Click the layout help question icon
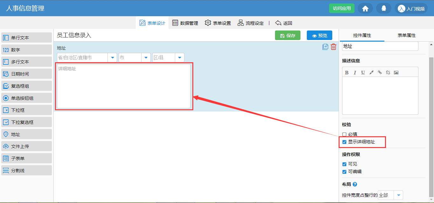The width and height of the screenshot is (434, 203). click(x=355, y=184)
